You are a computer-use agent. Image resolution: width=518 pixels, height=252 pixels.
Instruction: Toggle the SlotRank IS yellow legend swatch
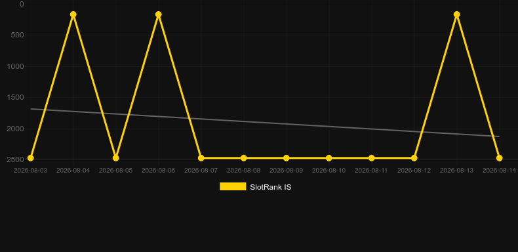point(233,186)
